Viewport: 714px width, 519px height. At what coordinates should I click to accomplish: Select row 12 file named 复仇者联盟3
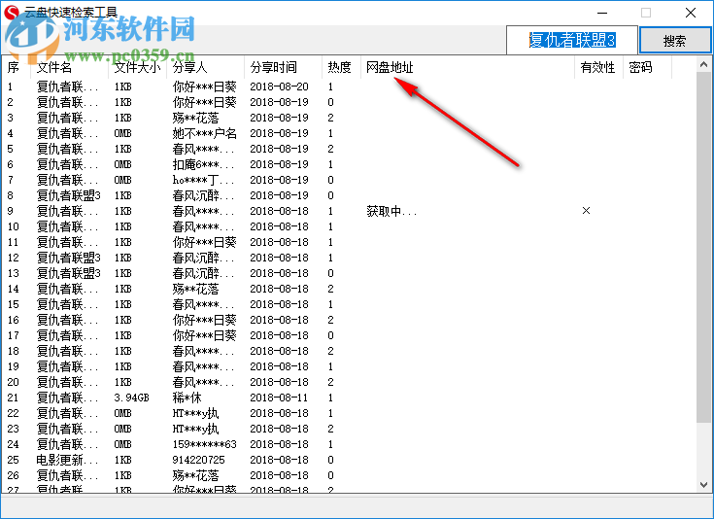(x=68, y=258)
